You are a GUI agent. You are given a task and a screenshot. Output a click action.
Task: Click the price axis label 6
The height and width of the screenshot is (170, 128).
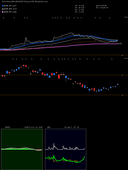tap(122, 55)
